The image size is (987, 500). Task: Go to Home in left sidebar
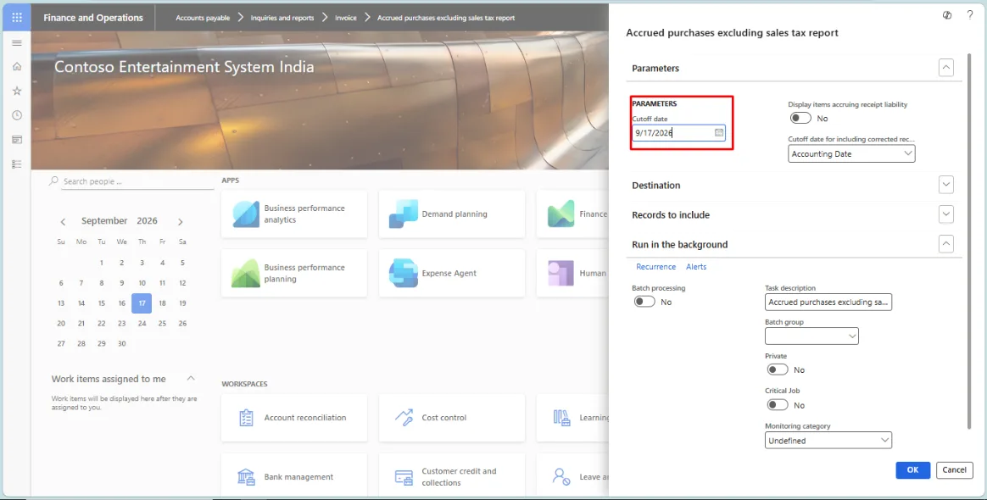17,67
